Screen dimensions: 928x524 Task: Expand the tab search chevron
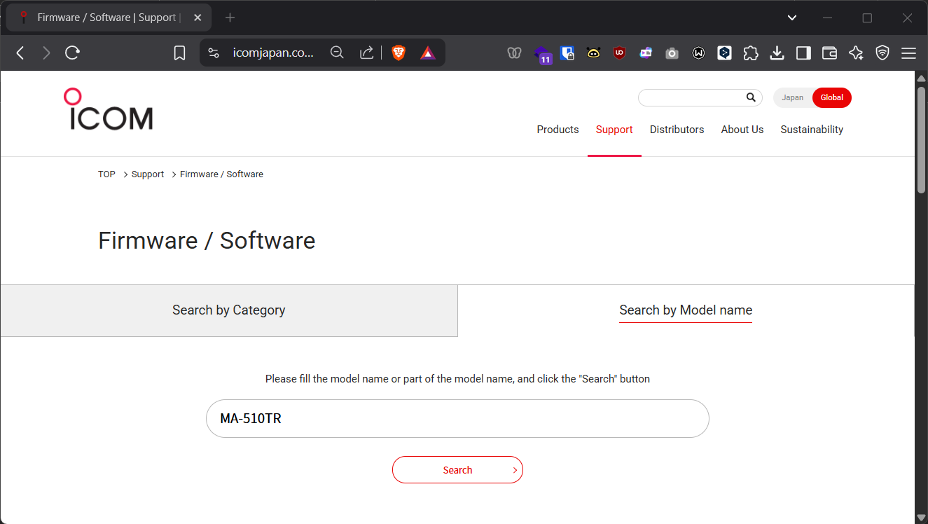[792, 18]
